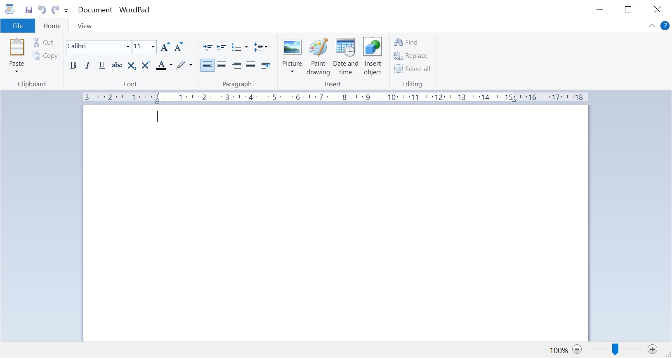Click Cut in the Clipboard group
The height and width of the screenshot is (358, 672).
[x=43, y=42]
